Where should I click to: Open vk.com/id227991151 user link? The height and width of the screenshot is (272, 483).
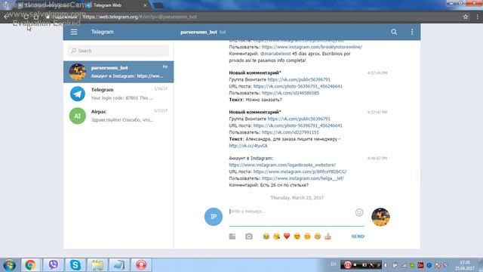(x=290, y=132)
